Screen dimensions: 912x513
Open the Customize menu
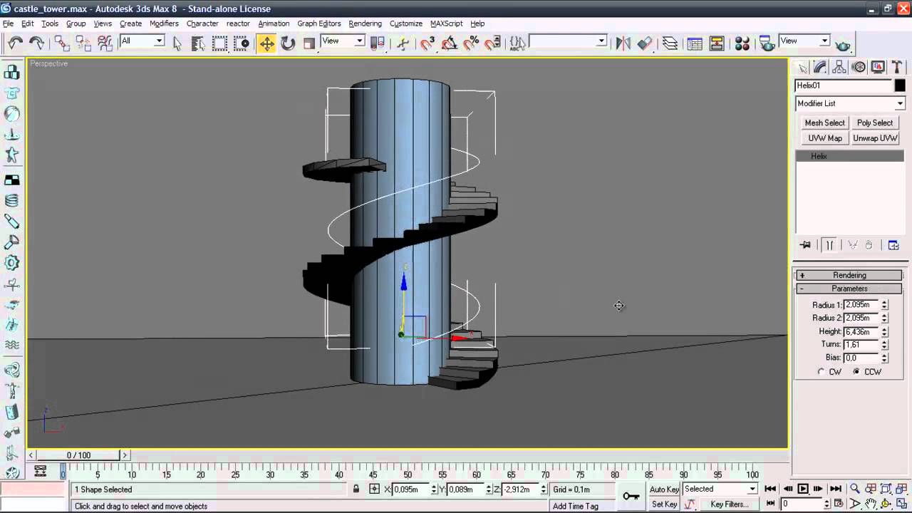coord(406,24)
